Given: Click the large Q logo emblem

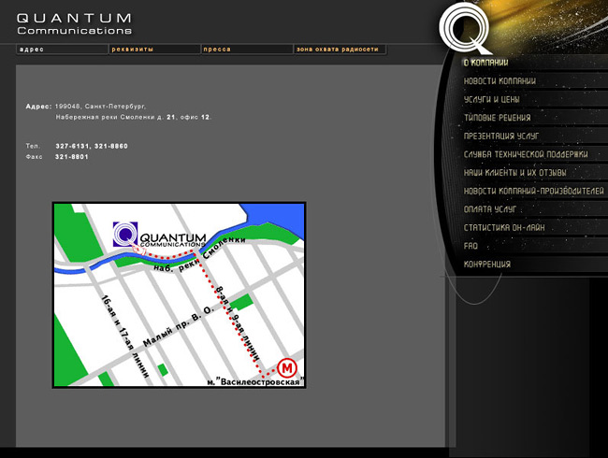Looking at the screenshot, I should click(465, 28).
